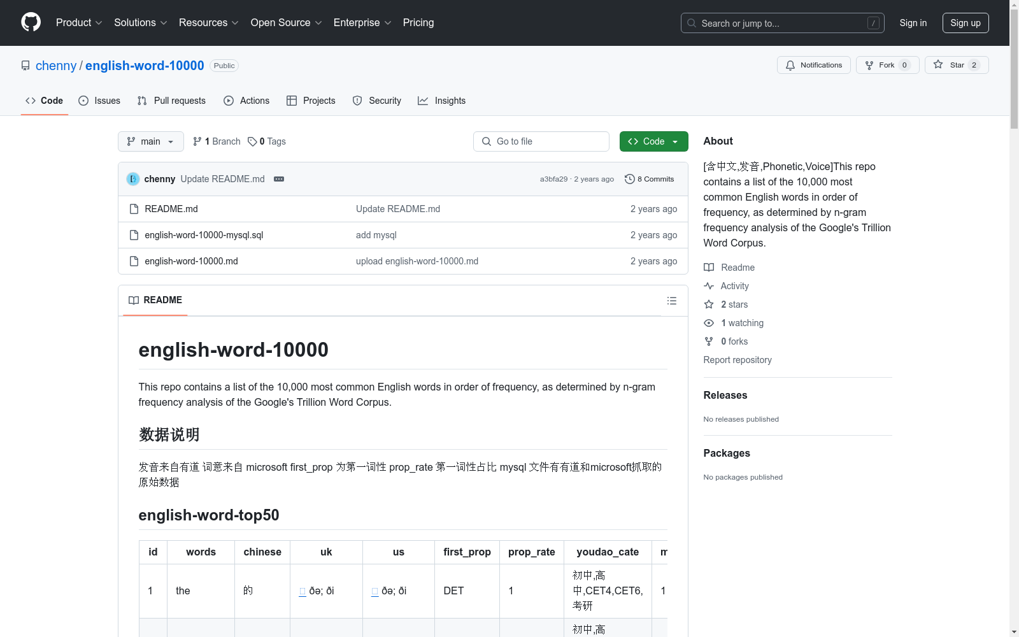Open the Solutions menu
This screenshot has height=637, width=1019.
(140, 22)
